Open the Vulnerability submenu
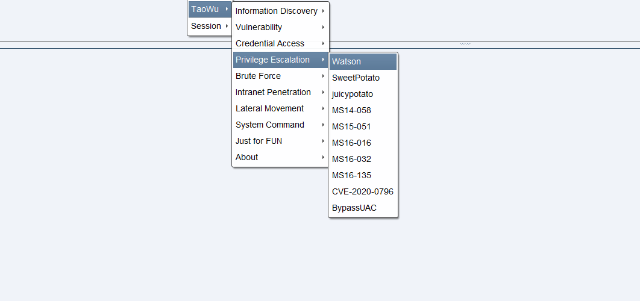Viewport: 640px width, 301px height. [x=280, y=27]
